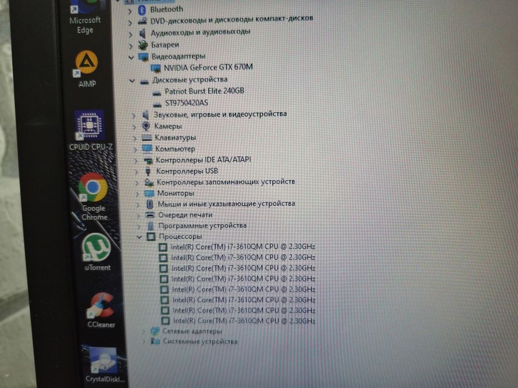Expand the Аудиовходы и аудиовыходы node

pos(130,34)
